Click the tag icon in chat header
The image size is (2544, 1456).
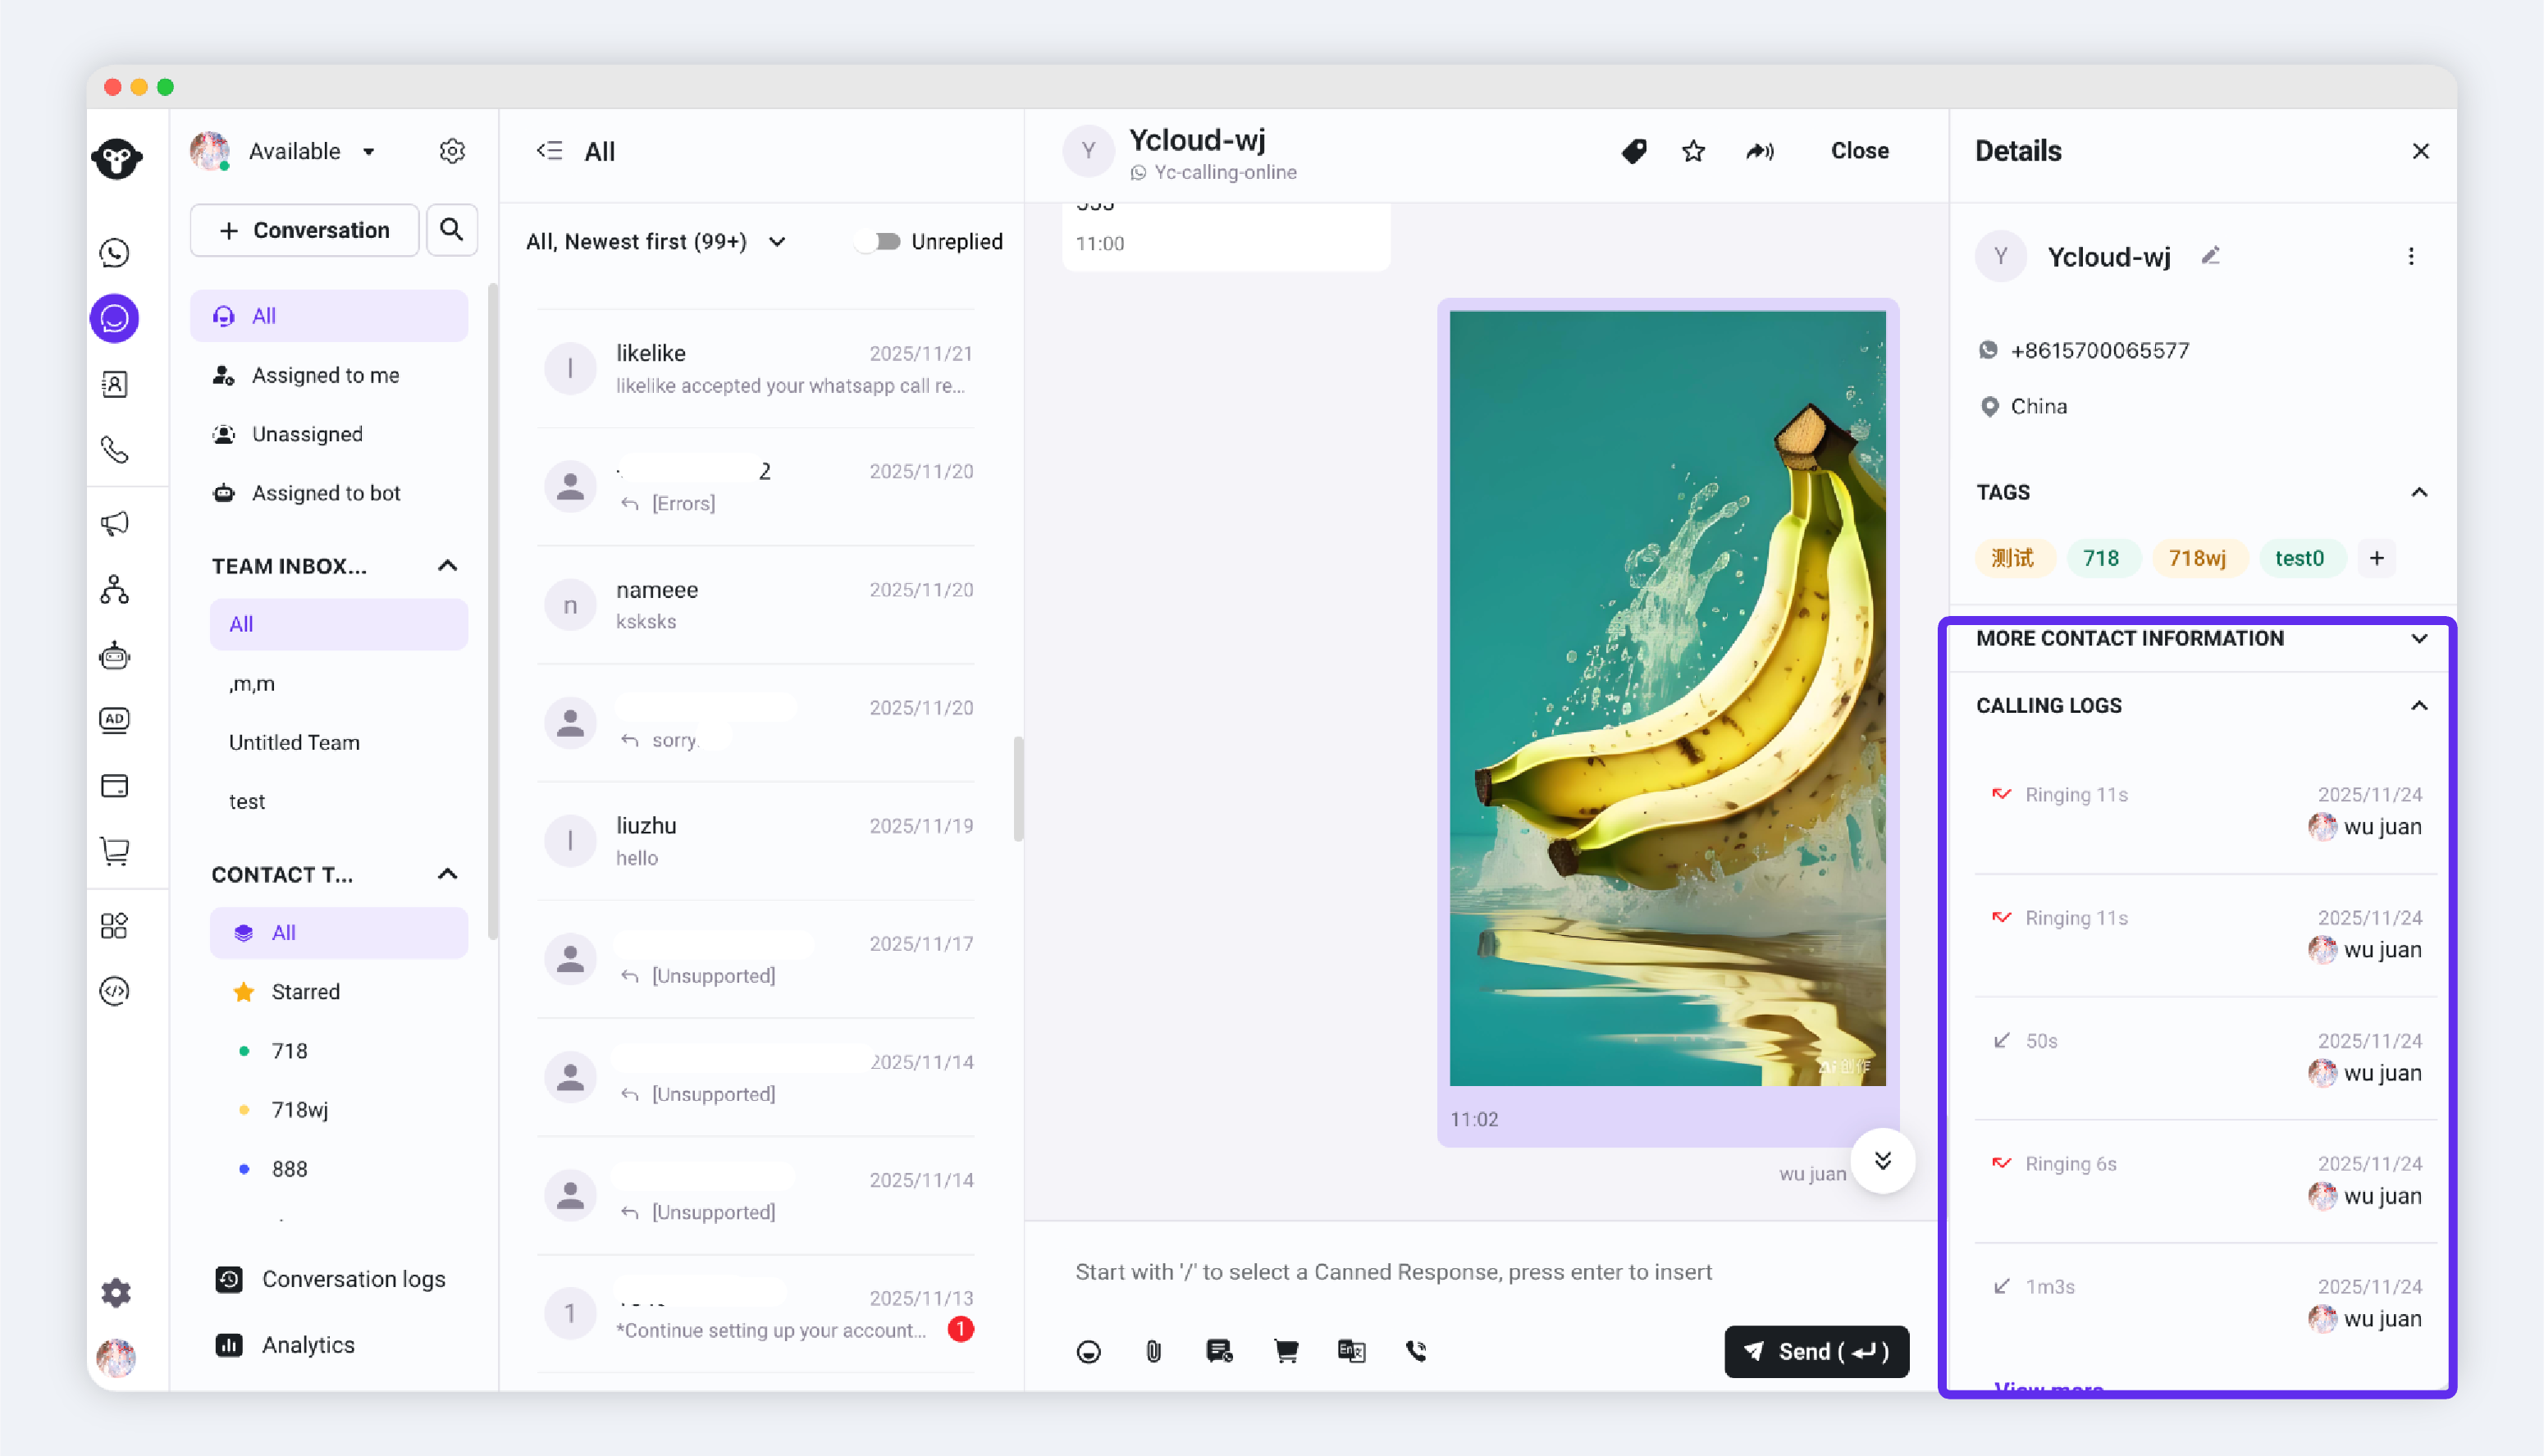(1634, 151)
